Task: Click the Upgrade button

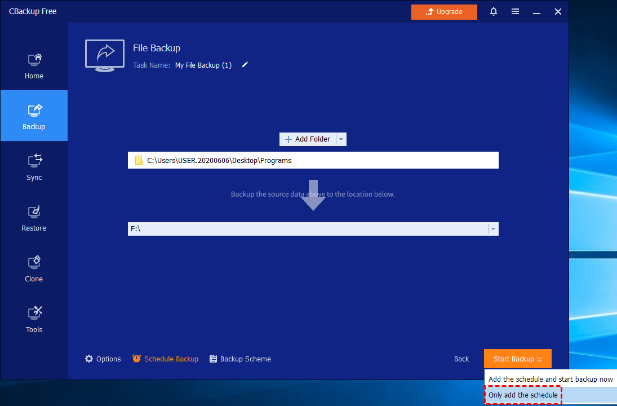Action: [444, 12]
